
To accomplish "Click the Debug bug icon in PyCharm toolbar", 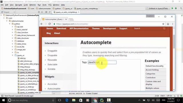I will tap(176, 8).
